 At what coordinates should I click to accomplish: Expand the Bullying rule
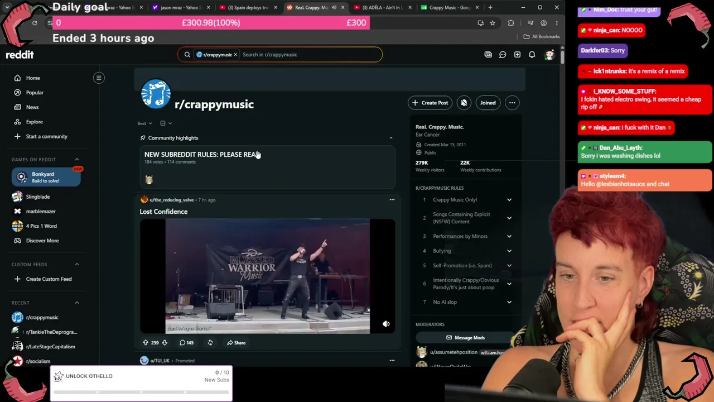pos(509,251)
